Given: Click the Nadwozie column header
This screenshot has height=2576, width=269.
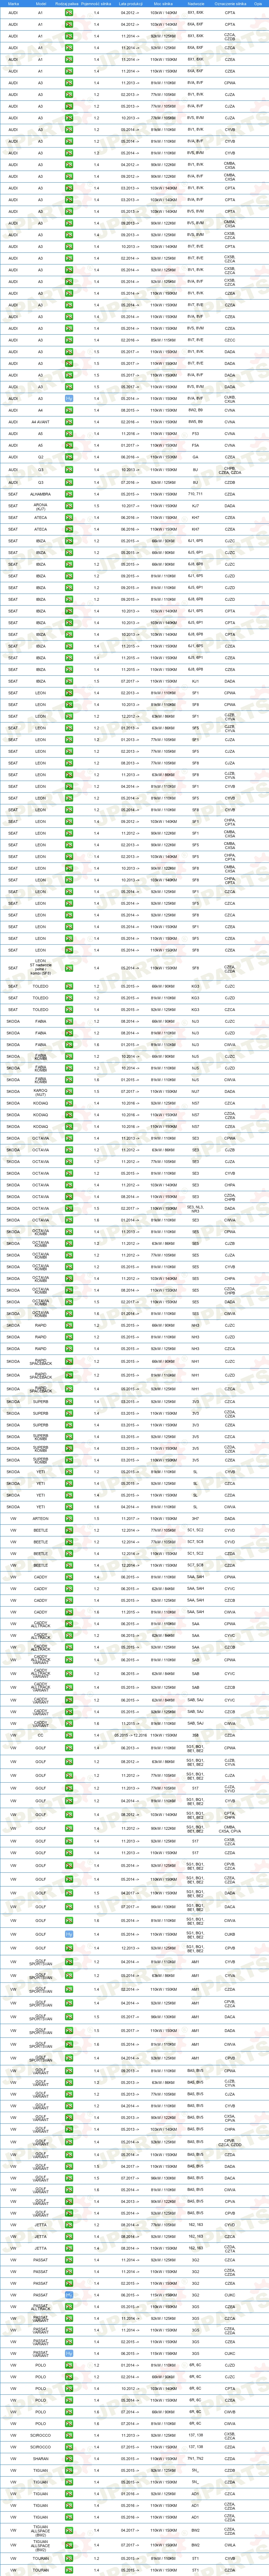Looking at the screenshot, I should [196, 4].
